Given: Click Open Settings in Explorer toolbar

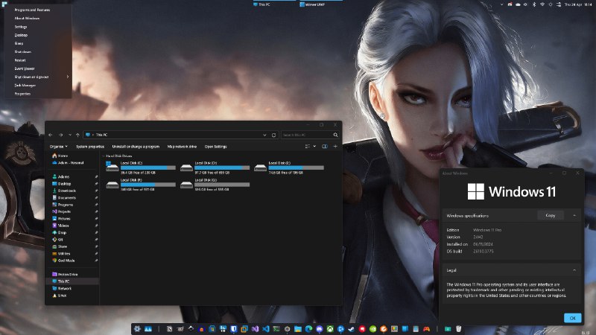Looking at the screenshot, I should coord(215,147).
